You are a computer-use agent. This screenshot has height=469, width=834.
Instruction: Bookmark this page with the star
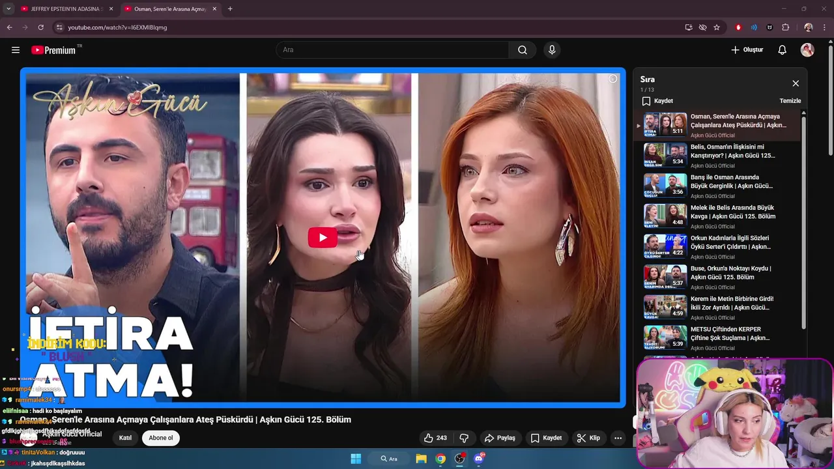(717, 27)
